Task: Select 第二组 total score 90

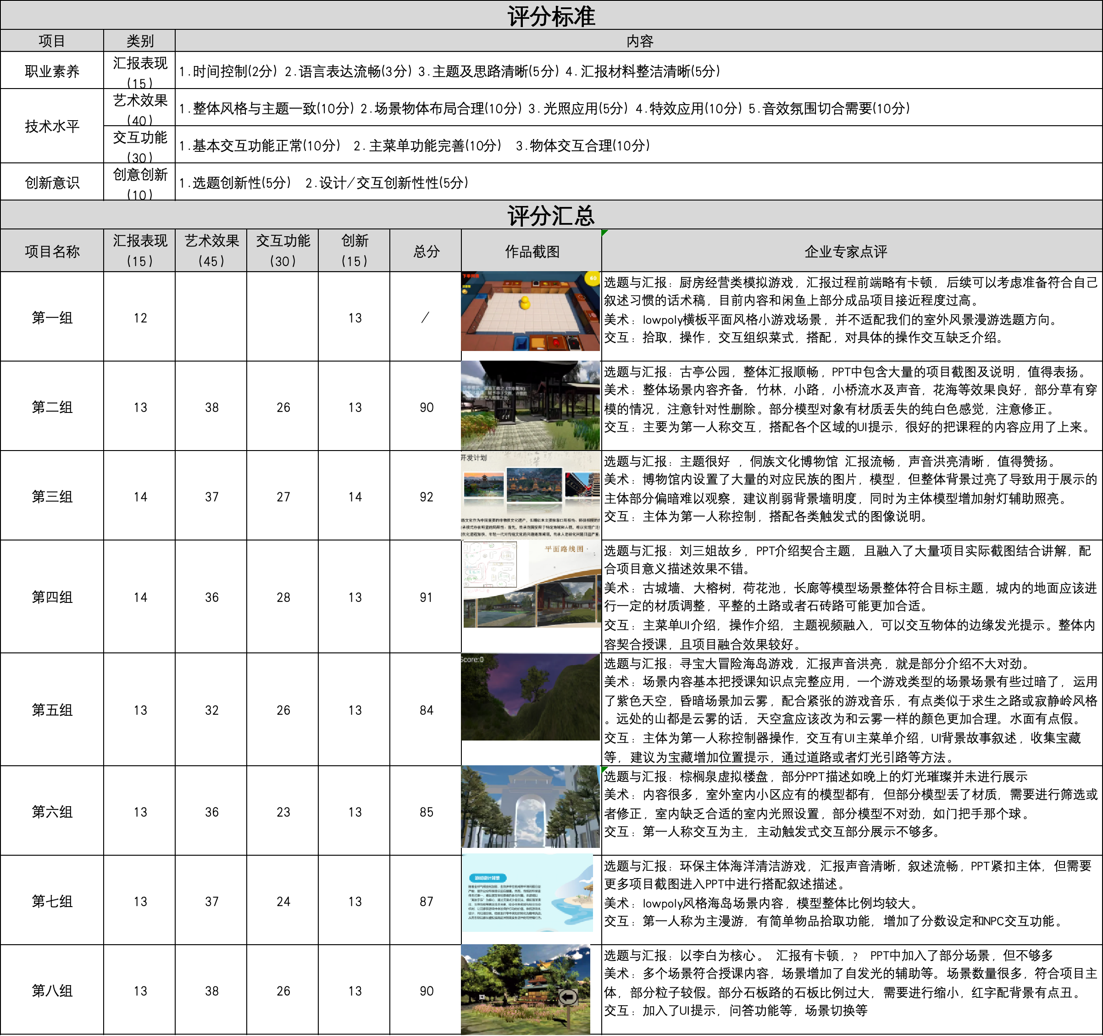Action: (426, 406)
